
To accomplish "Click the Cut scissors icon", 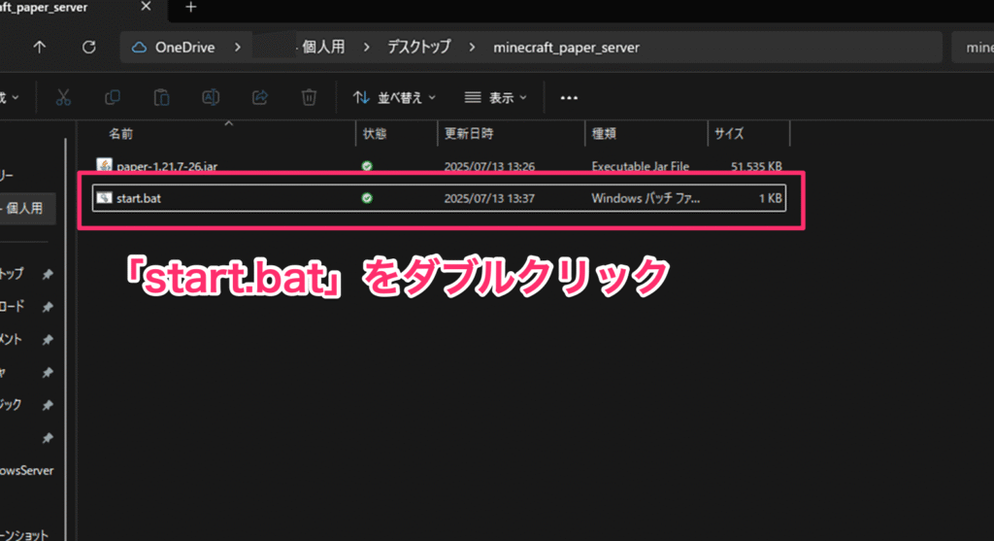I will (63, 98).
